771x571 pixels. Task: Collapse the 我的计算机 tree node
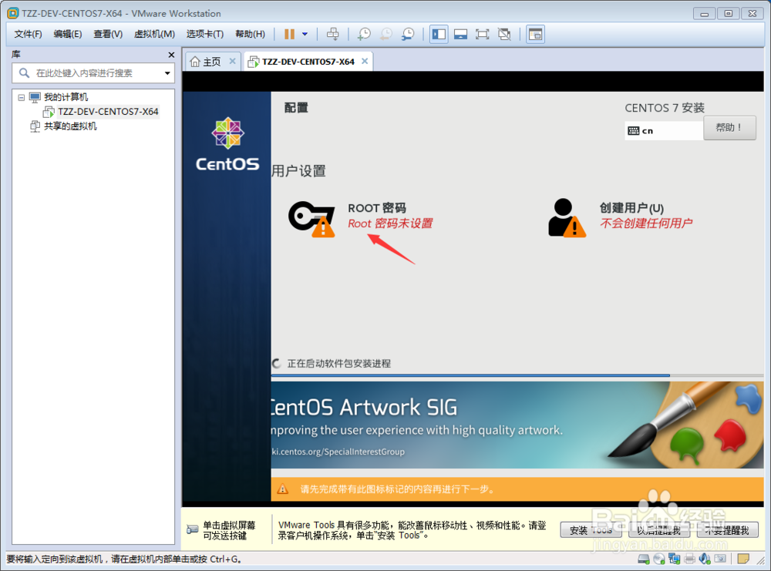pyautogui.click(x=21, y=97)
